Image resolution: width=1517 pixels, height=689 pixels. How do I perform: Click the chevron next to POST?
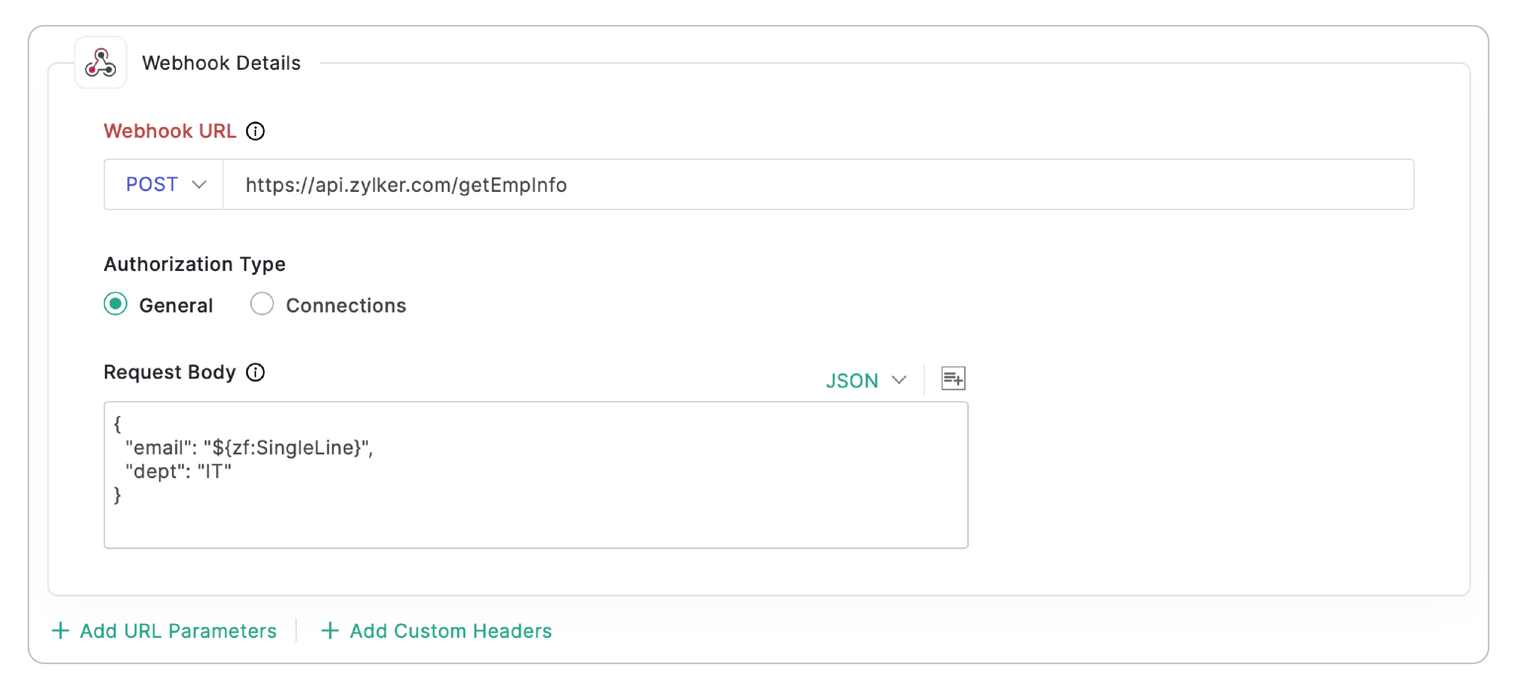(x=199, y=185)
